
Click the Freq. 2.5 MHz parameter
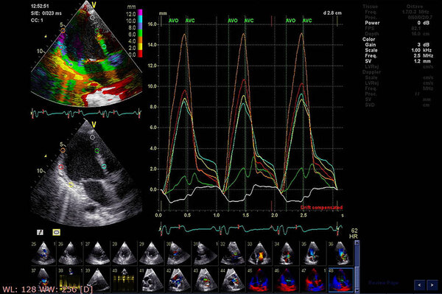[x=399, y=55]
